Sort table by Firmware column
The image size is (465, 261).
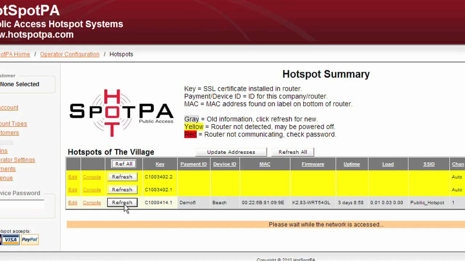tap(313, 164)
